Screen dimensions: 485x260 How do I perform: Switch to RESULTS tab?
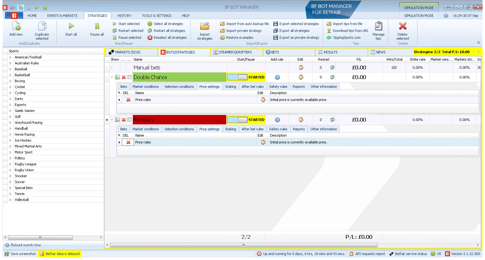[x=341, y=52]
